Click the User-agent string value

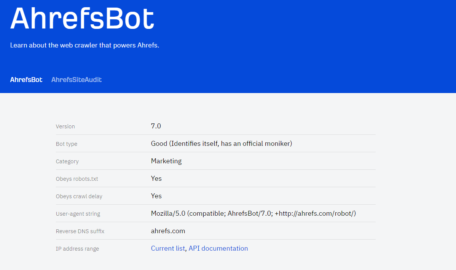pyautogui.click(x=253, y=213)
